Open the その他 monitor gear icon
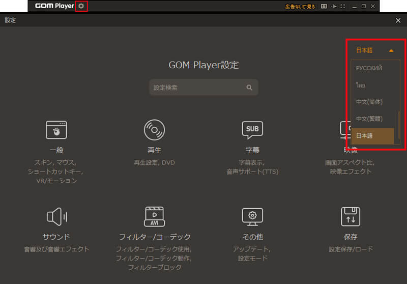Image resolution: width=407 pixels, height=284 pixels. (x=252, y=216)
